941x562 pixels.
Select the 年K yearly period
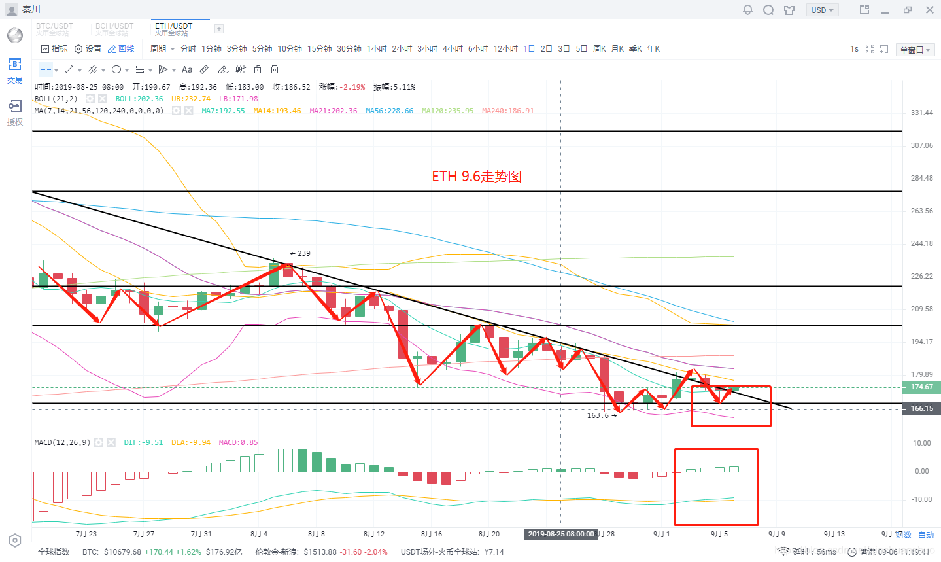[653, 49]
